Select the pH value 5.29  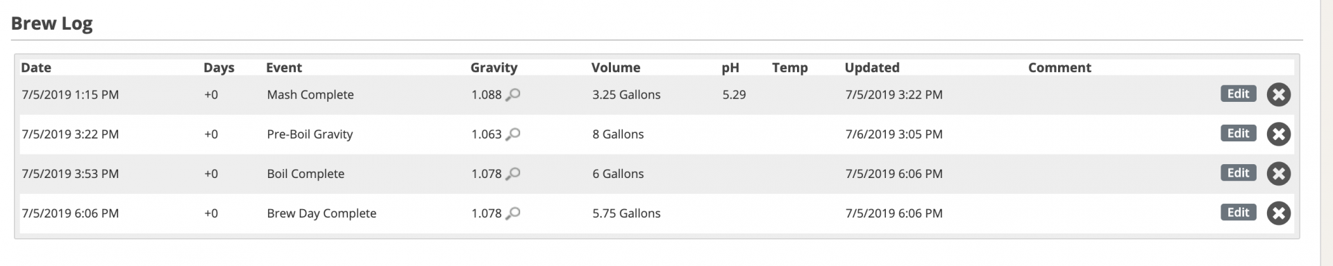(x=734, y=95)
